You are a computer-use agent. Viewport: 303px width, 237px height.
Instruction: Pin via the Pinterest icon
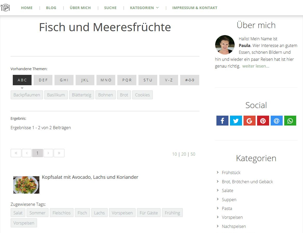(x=263, y=121)
